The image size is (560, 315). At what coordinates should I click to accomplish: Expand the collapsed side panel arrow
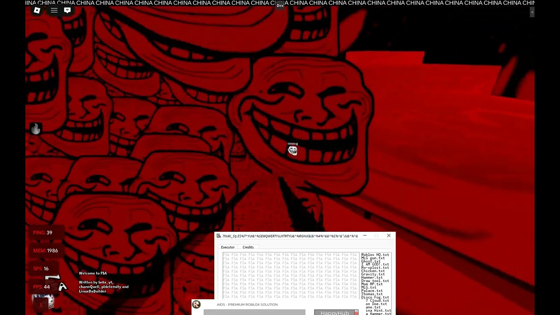tap(532, 12)
